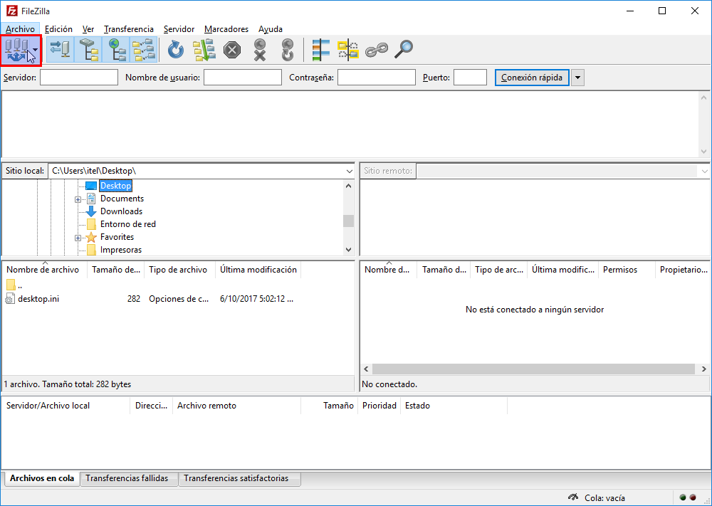Open the Transferencia menu
Image resolution: width=712 pixels, height=506 pixels.
tap(128, 29)
